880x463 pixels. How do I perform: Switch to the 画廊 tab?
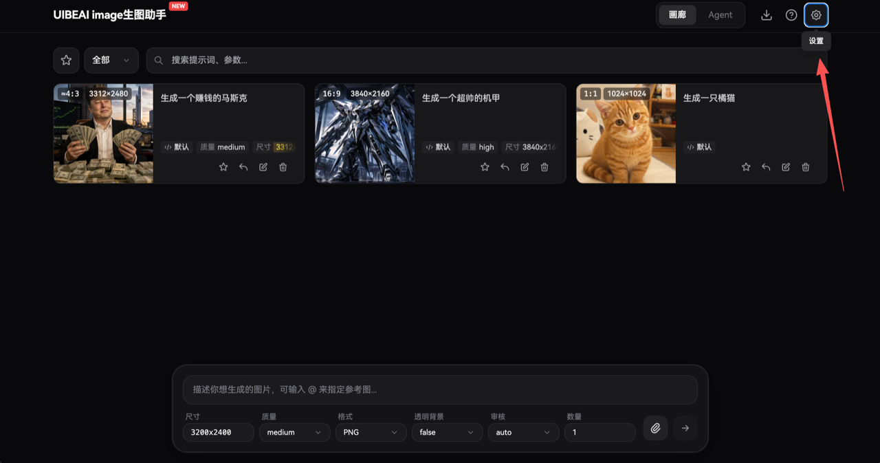(677, 15)
